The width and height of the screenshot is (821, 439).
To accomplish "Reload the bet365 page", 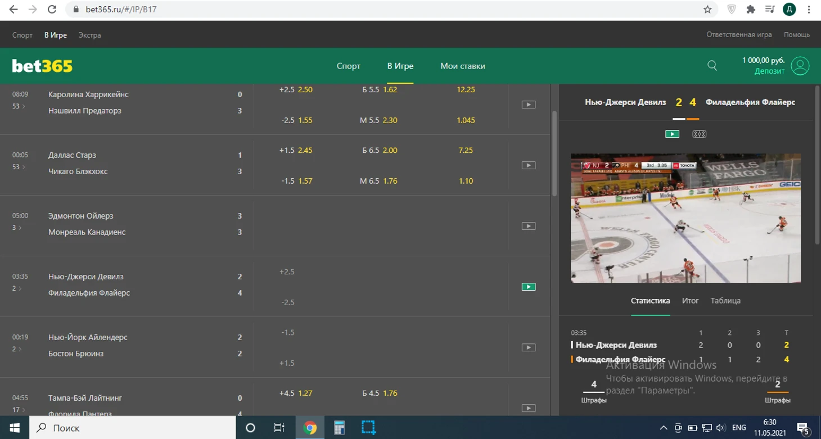I will click(x=52, y=10).
